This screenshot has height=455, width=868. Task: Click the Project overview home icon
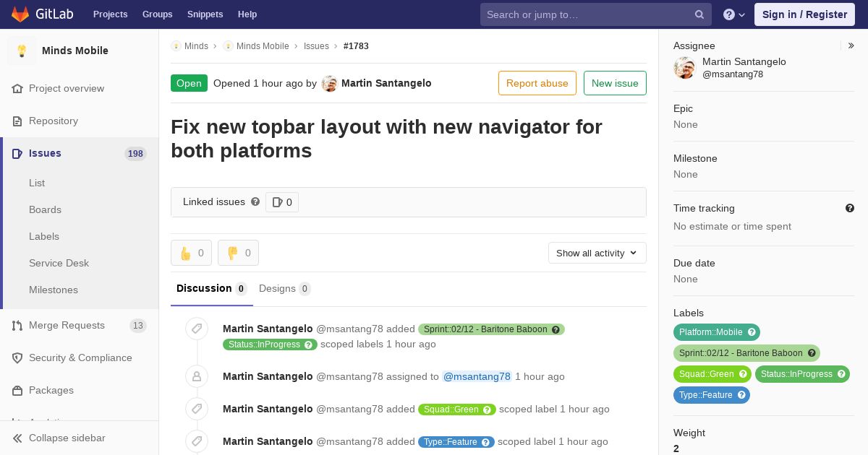[x=17, y=88]
